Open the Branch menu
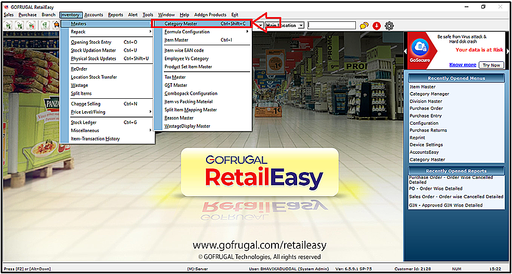512x274 pixels. (x=49, y=15)
